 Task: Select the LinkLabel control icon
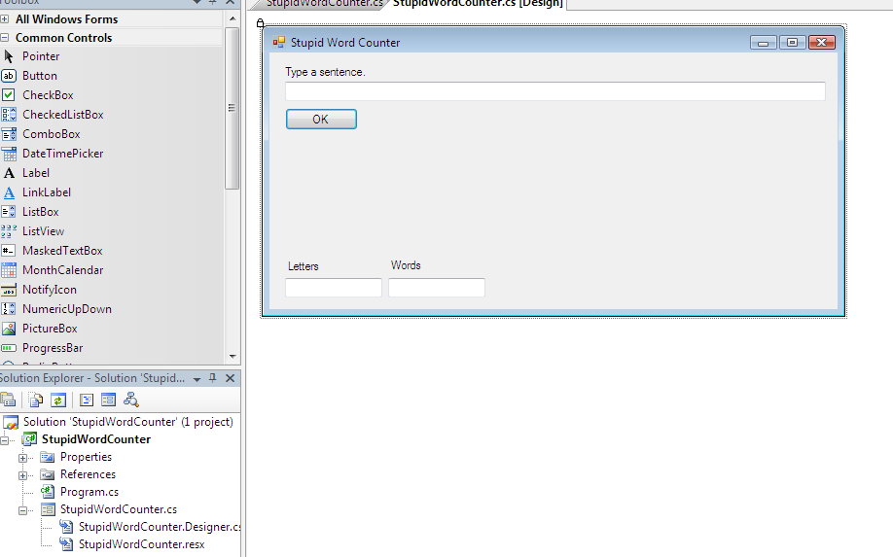pyautogui.click(x=9, y=192)
